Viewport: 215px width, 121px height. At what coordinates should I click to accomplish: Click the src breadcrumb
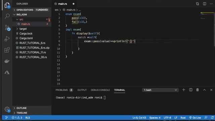56,10
